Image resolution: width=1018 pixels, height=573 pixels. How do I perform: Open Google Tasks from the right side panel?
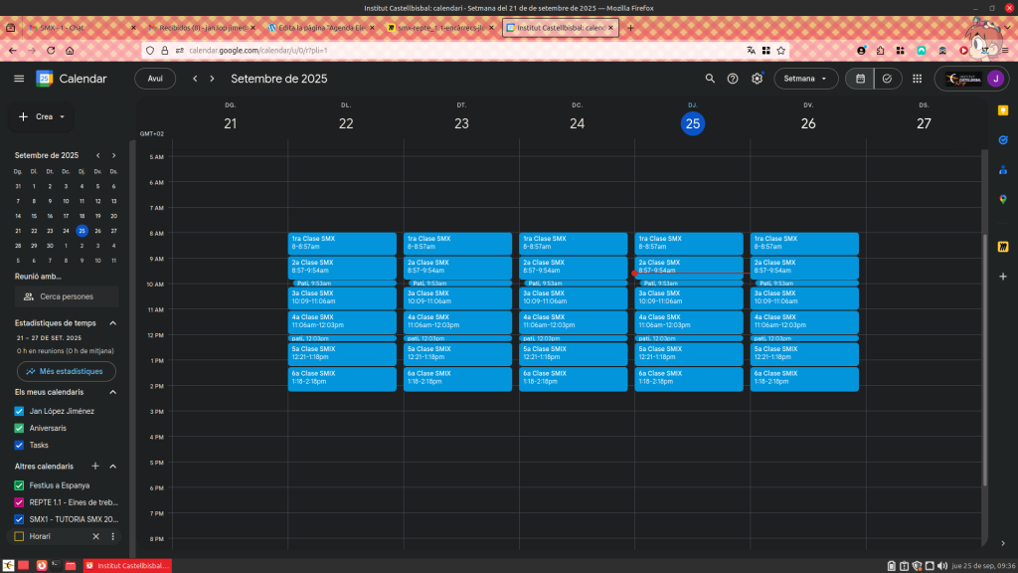pos(1003,140)
